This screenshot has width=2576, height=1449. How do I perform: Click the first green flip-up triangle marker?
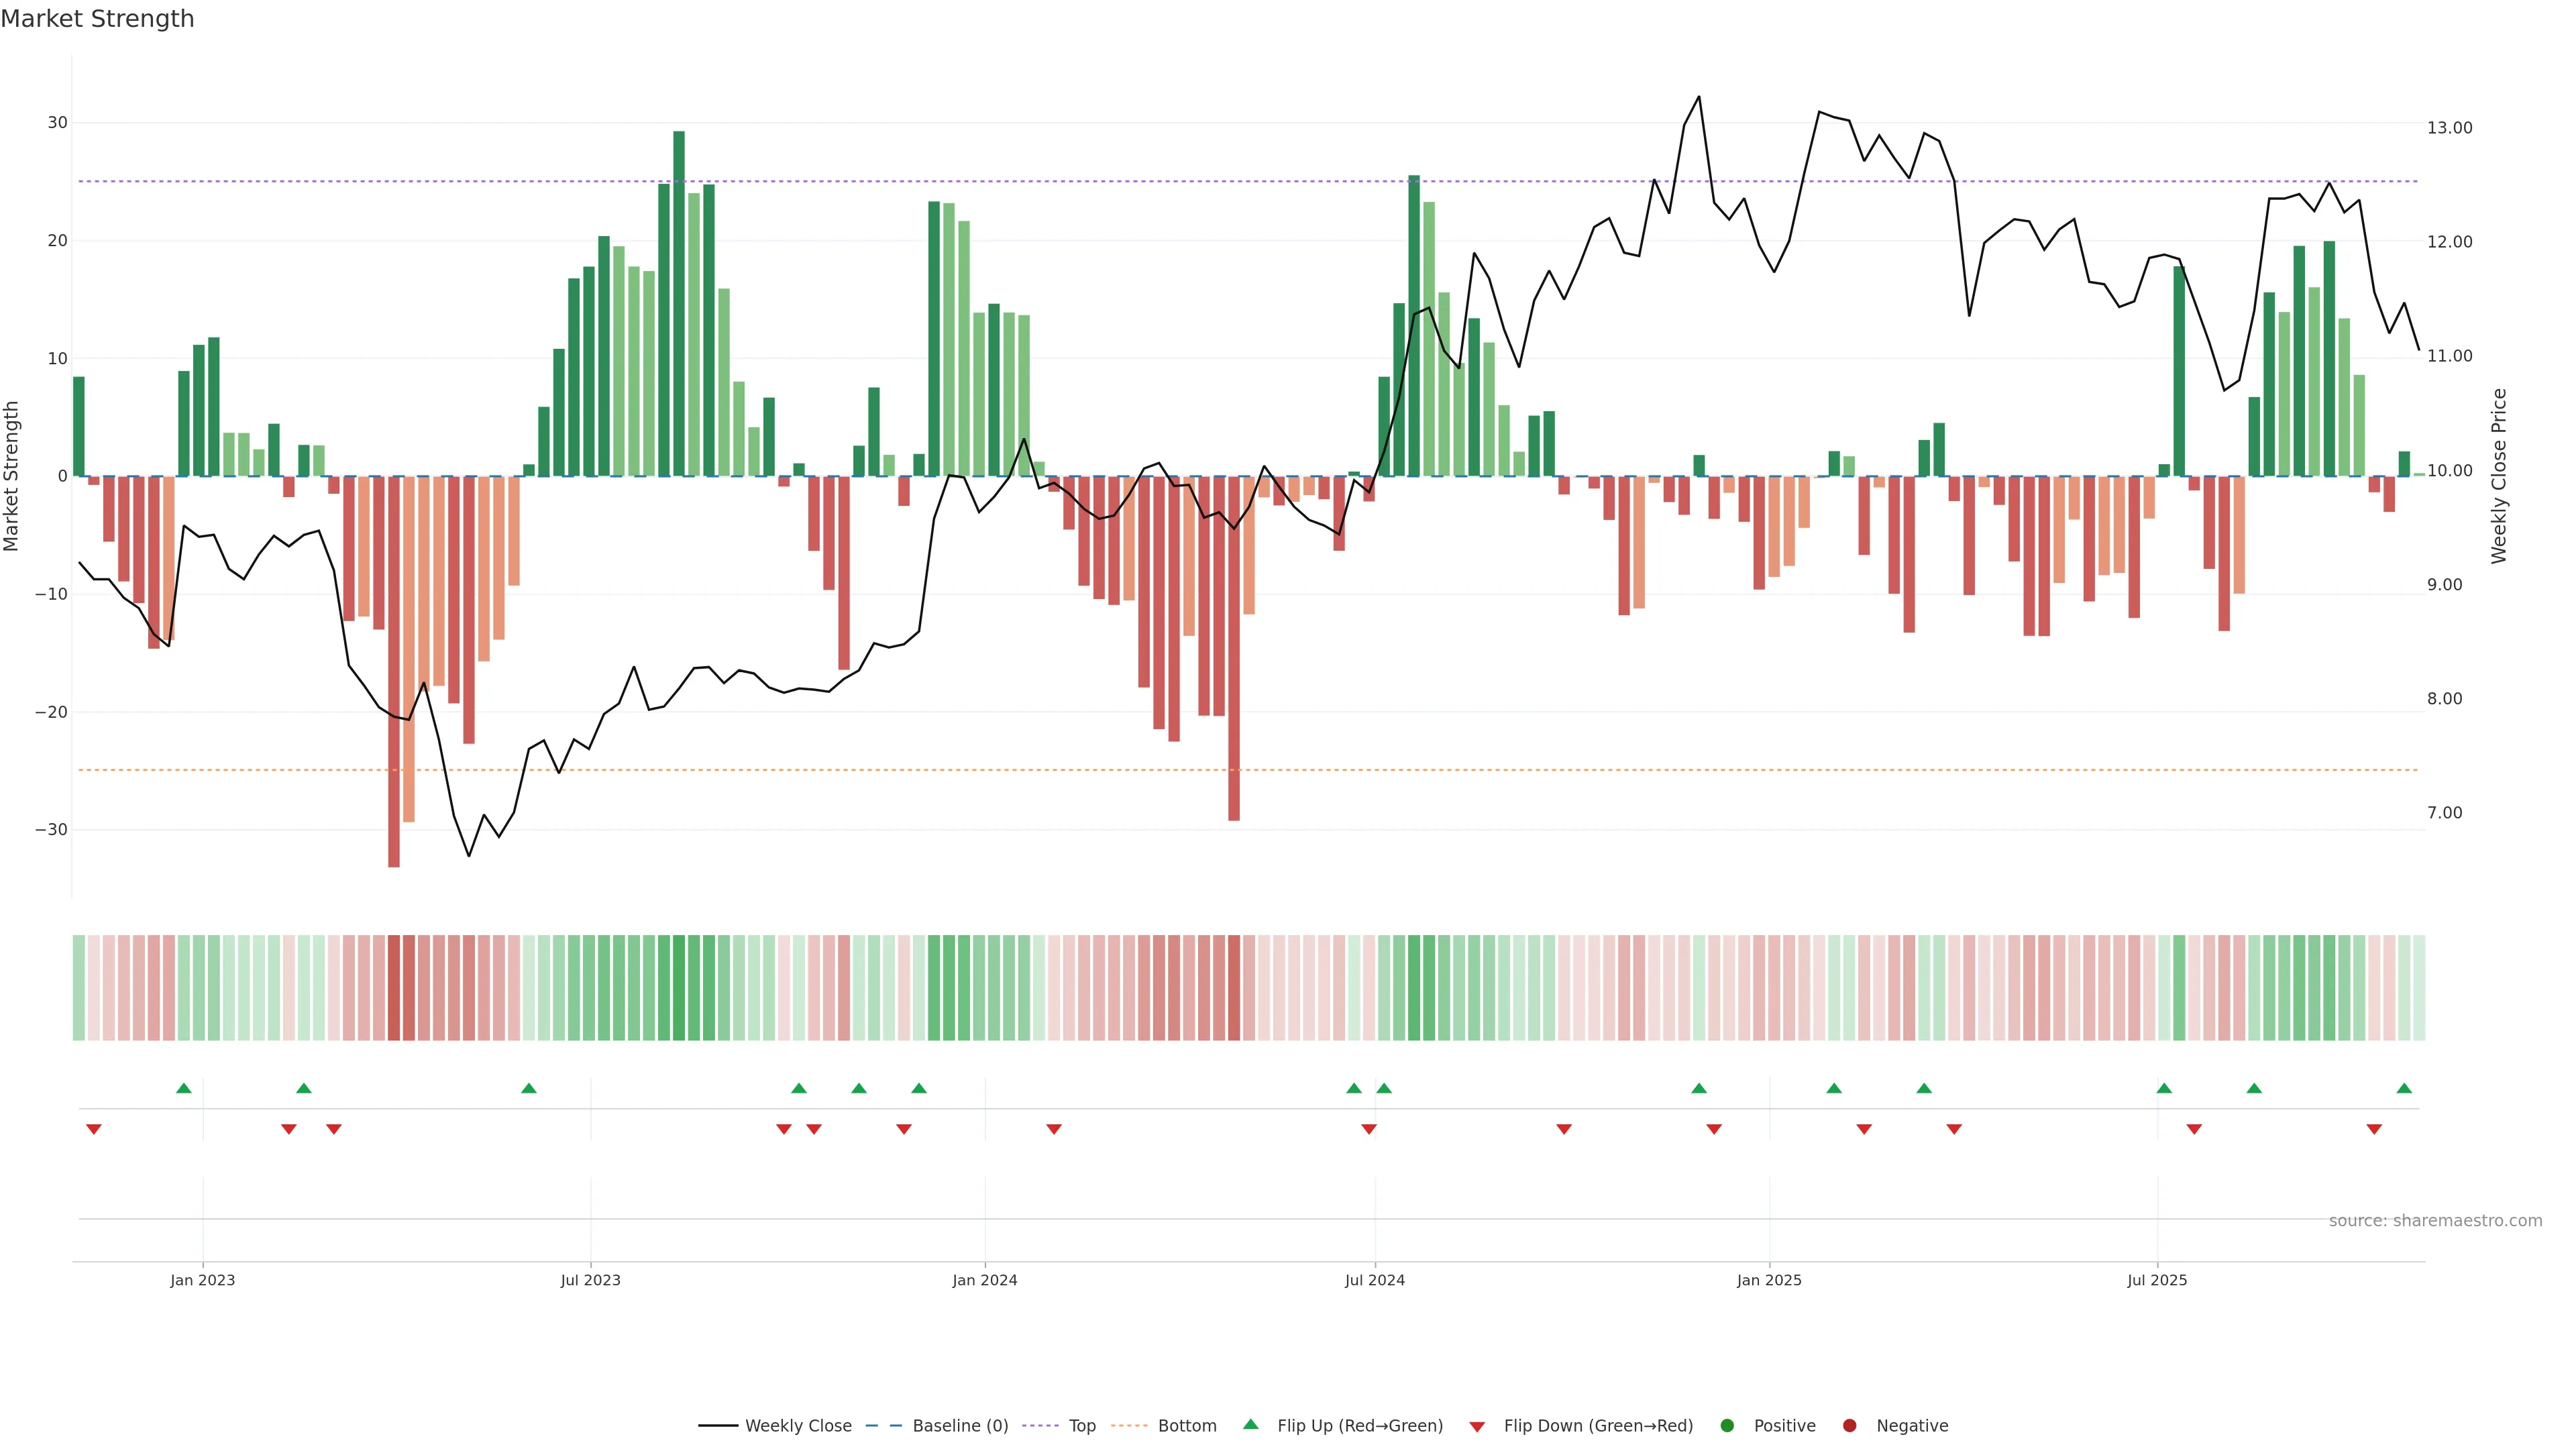coord(184,1088)
